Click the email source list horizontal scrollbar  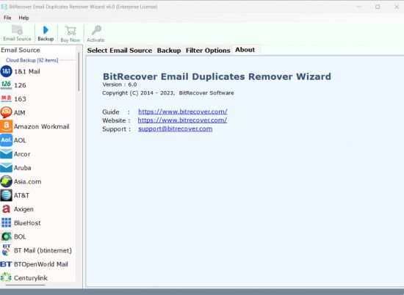pos(25,285)
